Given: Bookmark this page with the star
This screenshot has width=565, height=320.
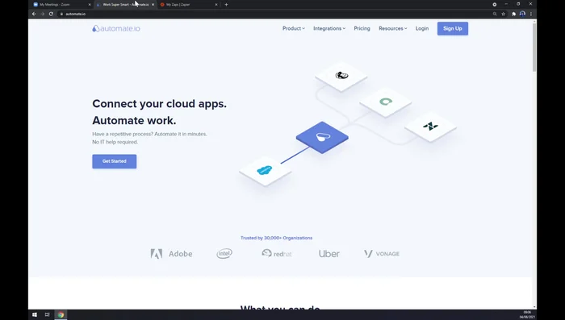Looking at the screenshot, I should [504, 14].
